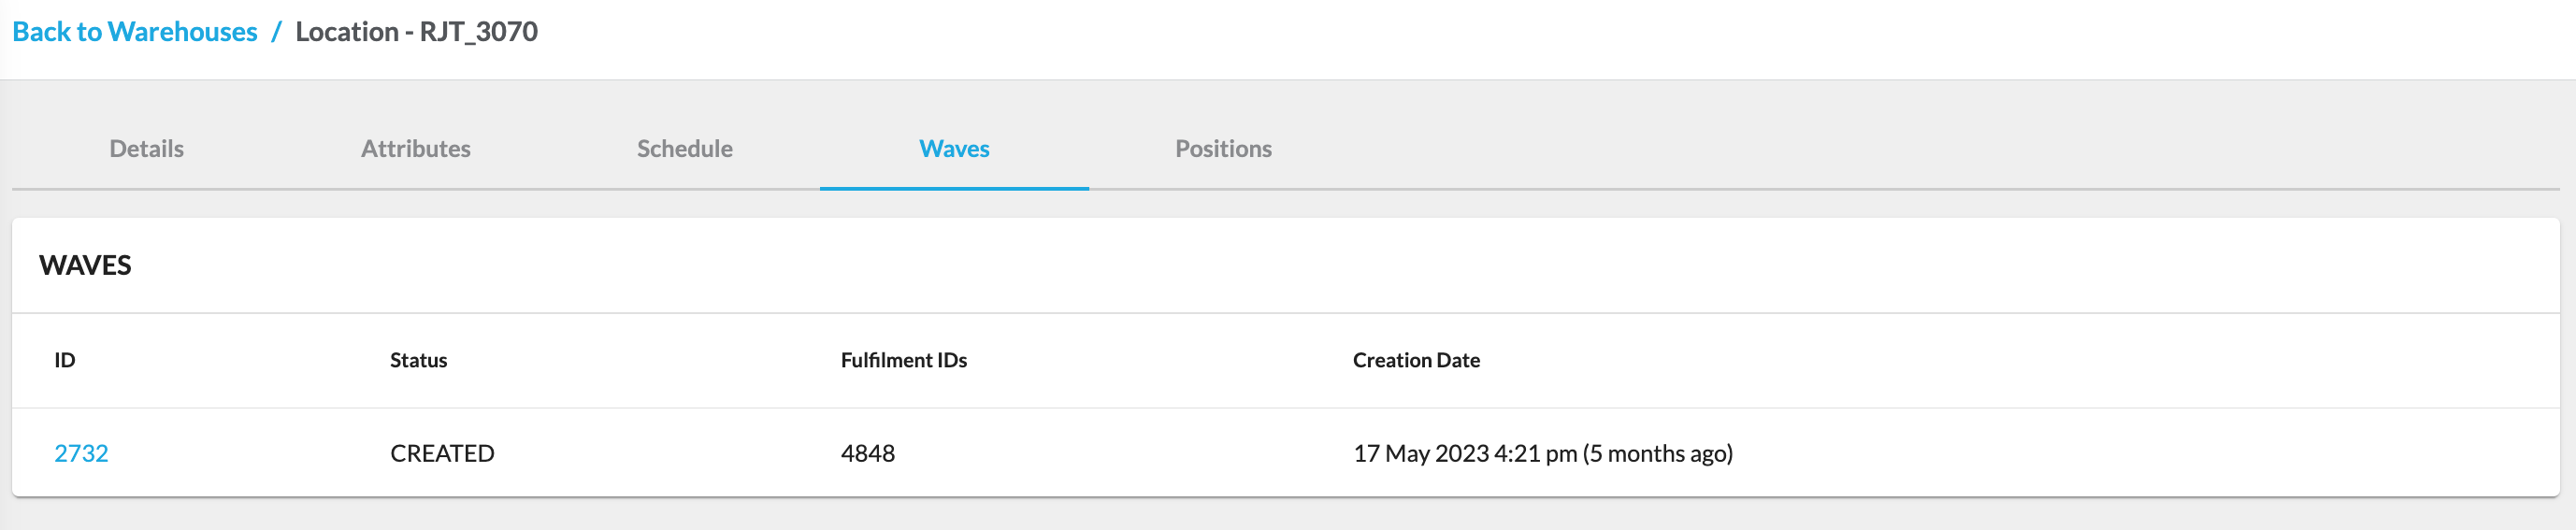Click the Fulfilment IDs column header
Image resolution: width=2576 pixels, height=530 pixels.
tap(903, 360)
